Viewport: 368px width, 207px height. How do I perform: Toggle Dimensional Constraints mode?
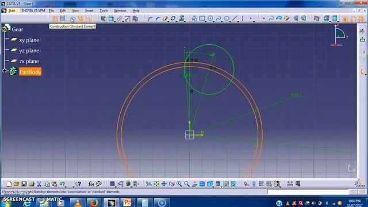88,19
